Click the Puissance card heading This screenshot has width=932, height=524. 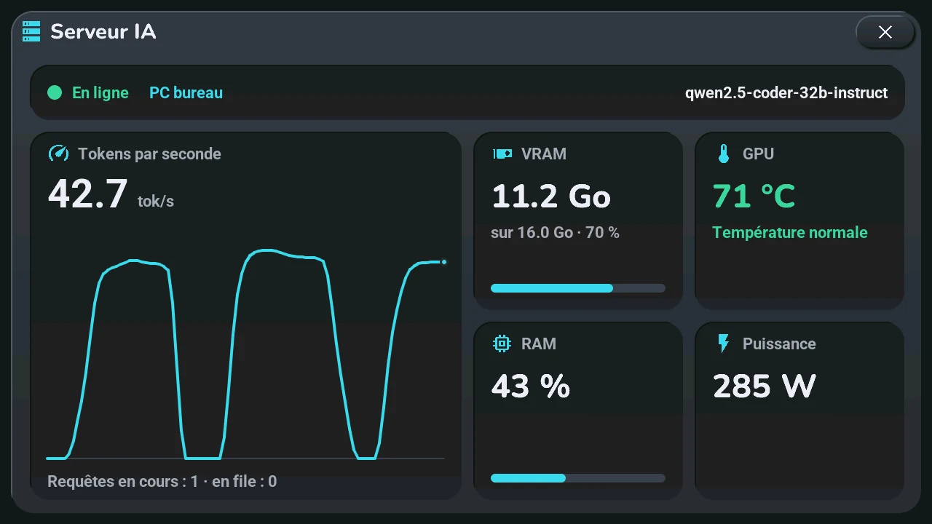click(x=779, y=344)
